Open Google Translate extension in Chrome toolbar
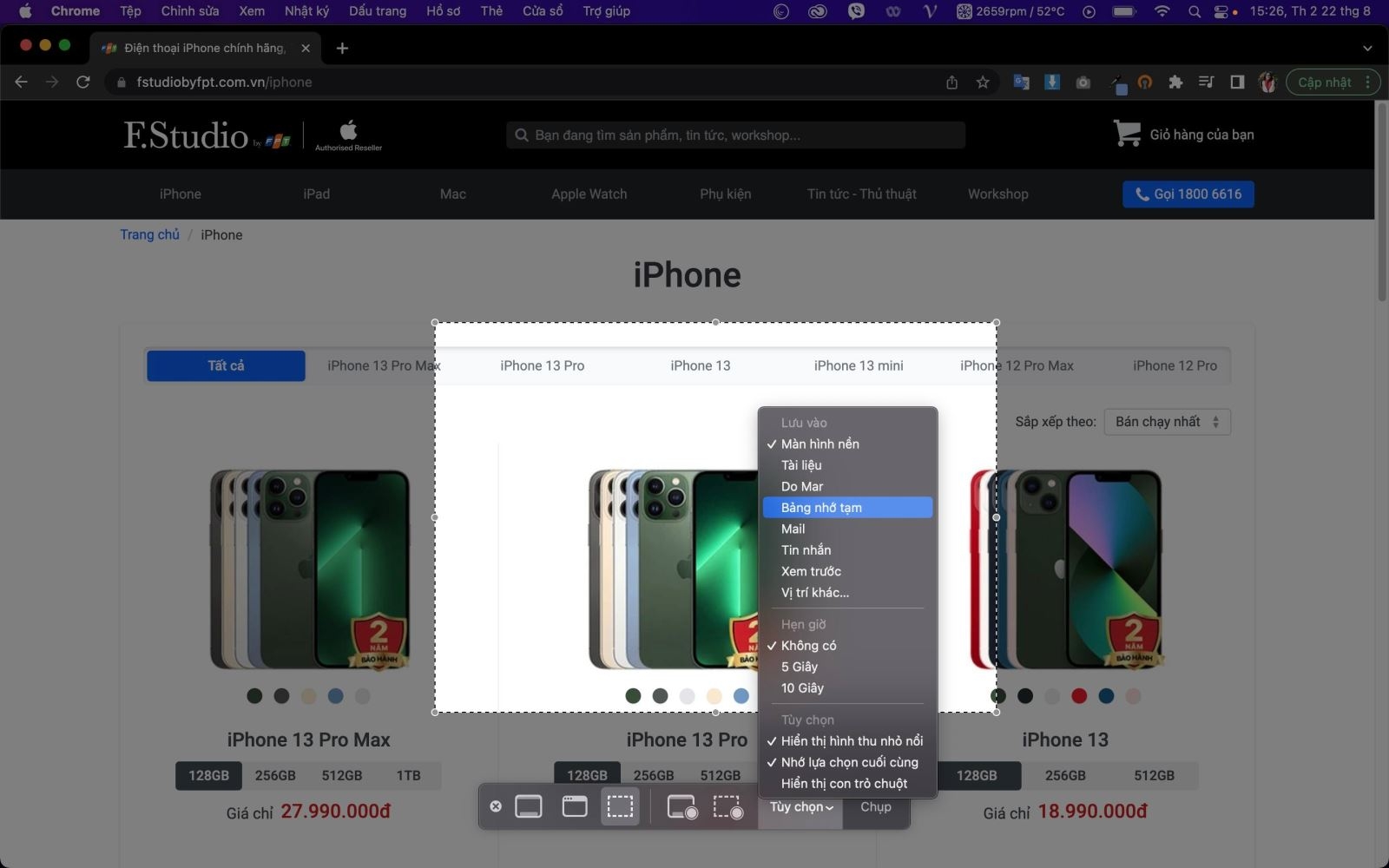 click(x=1021, y=82)
